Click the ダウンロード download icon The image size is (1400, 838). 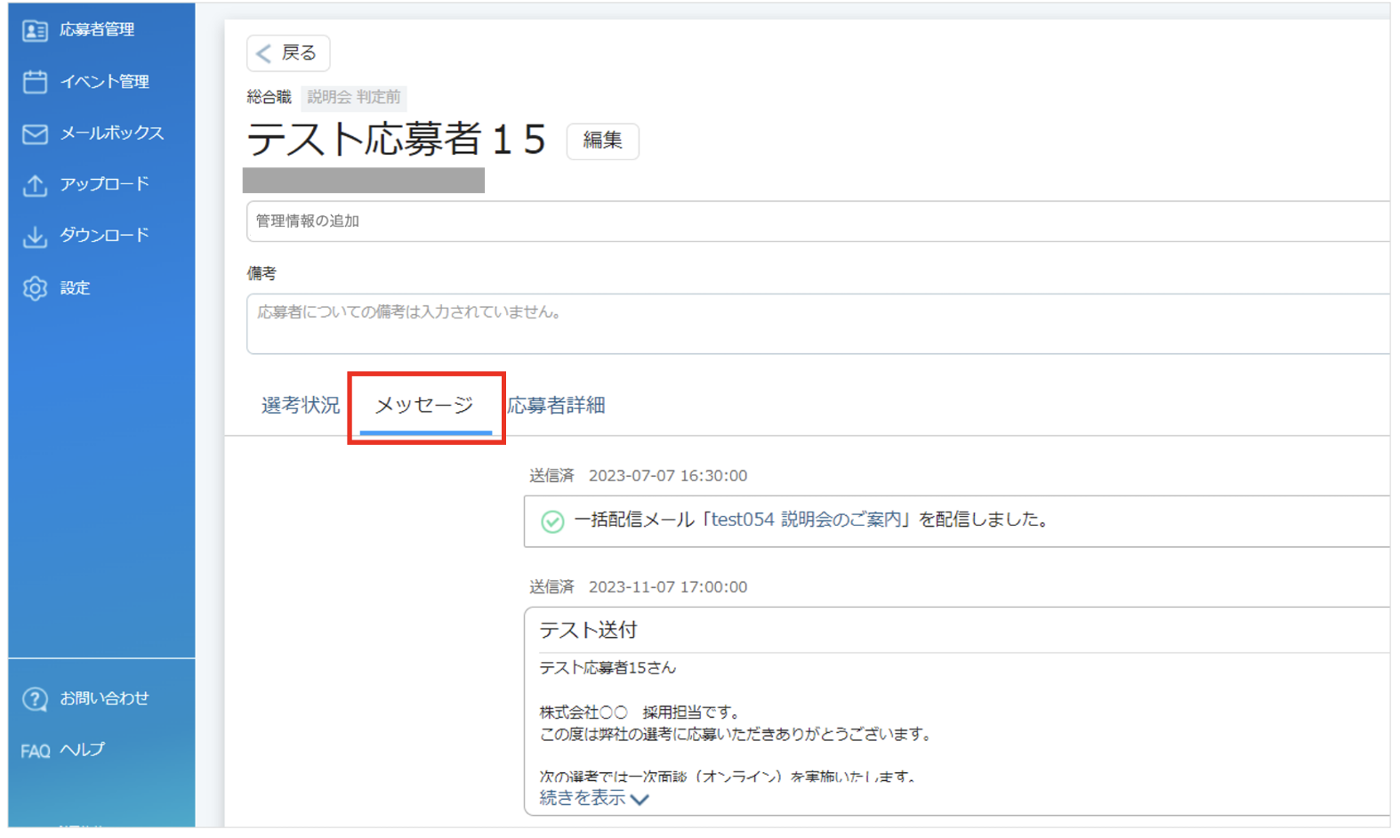click(35, 236)
